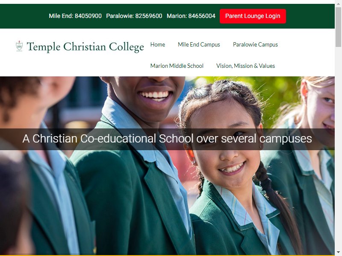Open Vision, Mission & Values page
The image size is (342, 256).
pyautogui.click(x=245, y=66)
